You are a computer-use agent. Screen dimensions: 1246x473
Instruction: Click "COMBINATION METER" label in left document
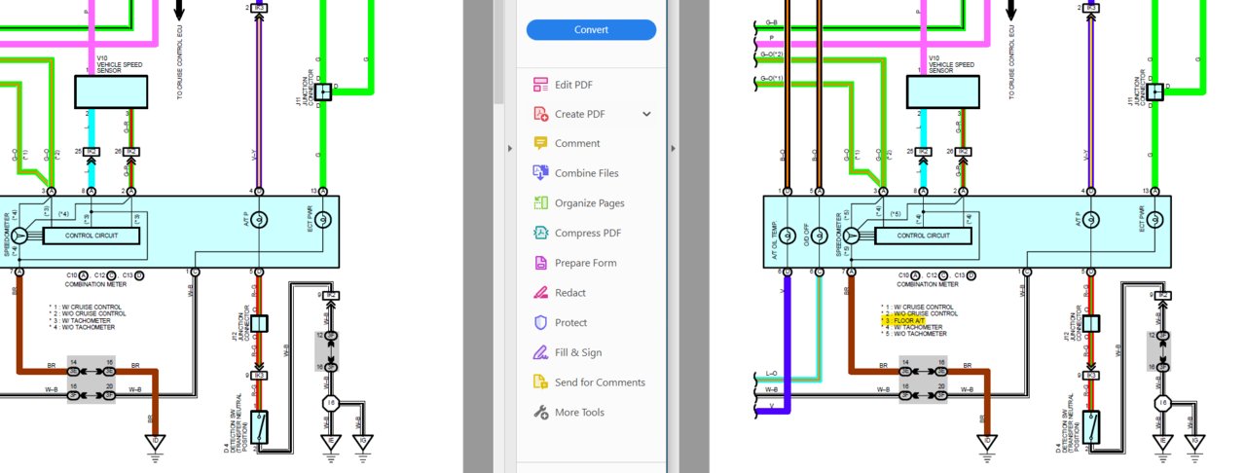(95, 284)
